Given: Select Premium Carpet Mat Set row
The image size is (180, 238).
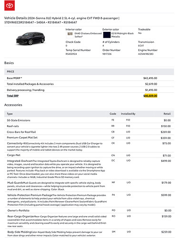Looking at the screenshot, I should click(x=89, y=138).
